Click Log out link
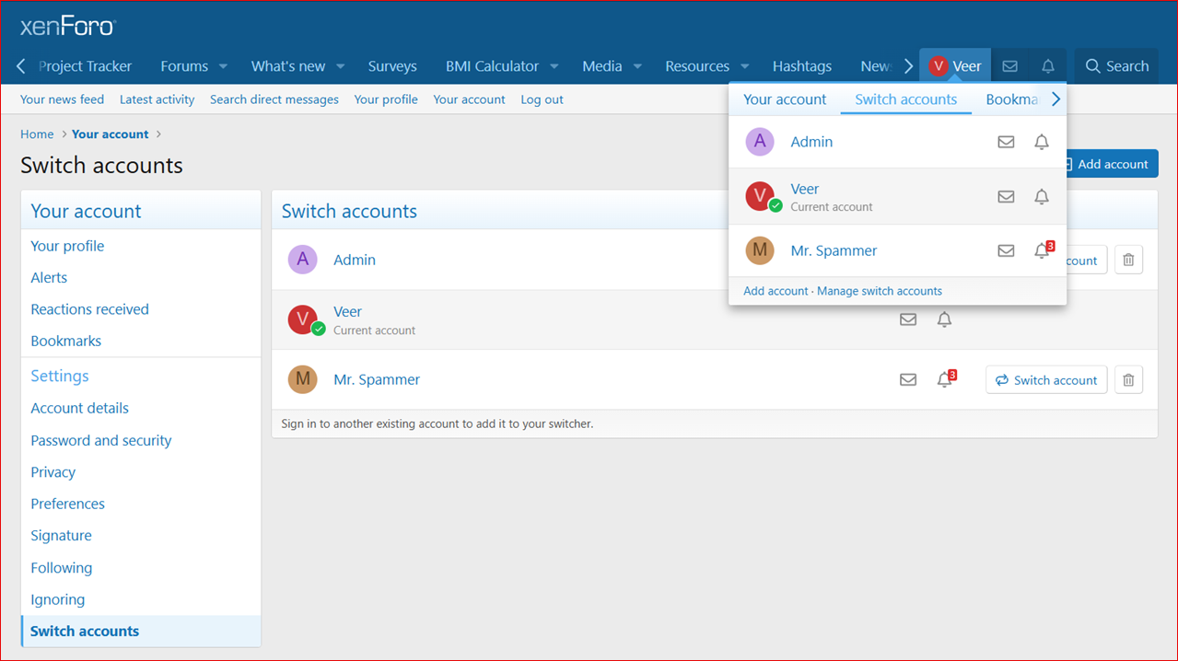The width and height of the screenshot is (1178, 661). coord(542,99)
